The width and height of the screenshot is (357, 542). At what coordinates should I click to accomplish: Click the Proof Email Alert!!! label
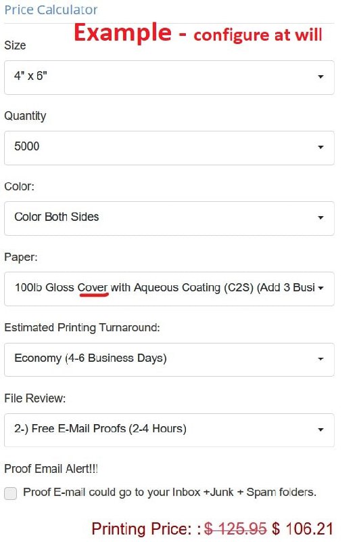51,469
